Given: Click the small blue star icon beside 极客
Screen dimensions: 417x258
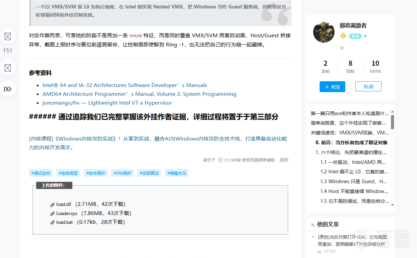Looking at the screenshot, I should coord(365,36).
